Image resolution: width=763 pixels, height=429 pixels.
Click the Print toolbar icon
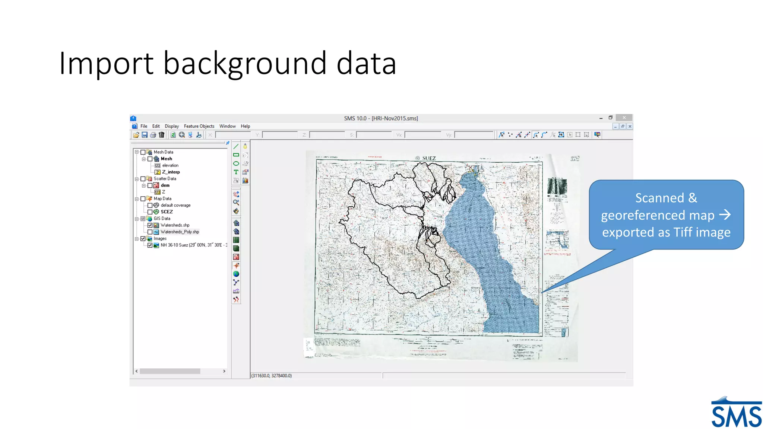(x=153, y=135)
